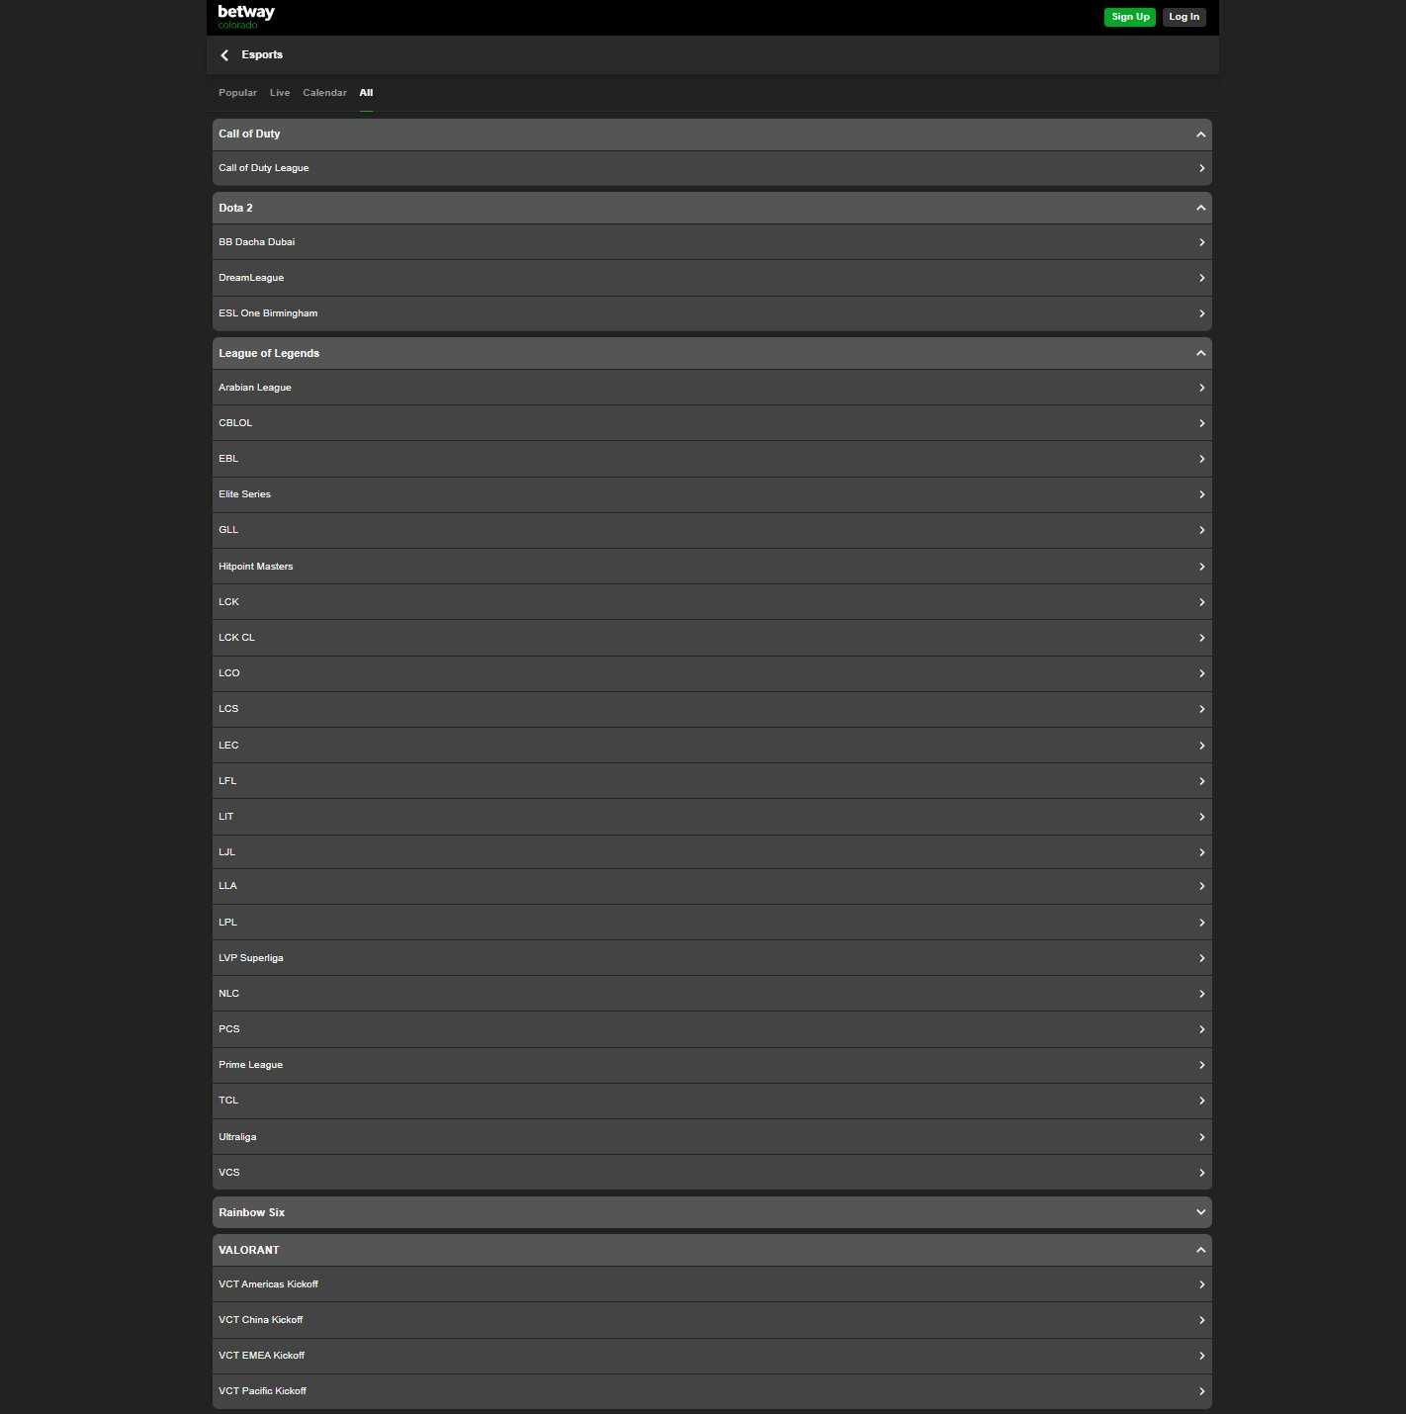Open ESL One Birmingham tournament

(x=712, y=313)
